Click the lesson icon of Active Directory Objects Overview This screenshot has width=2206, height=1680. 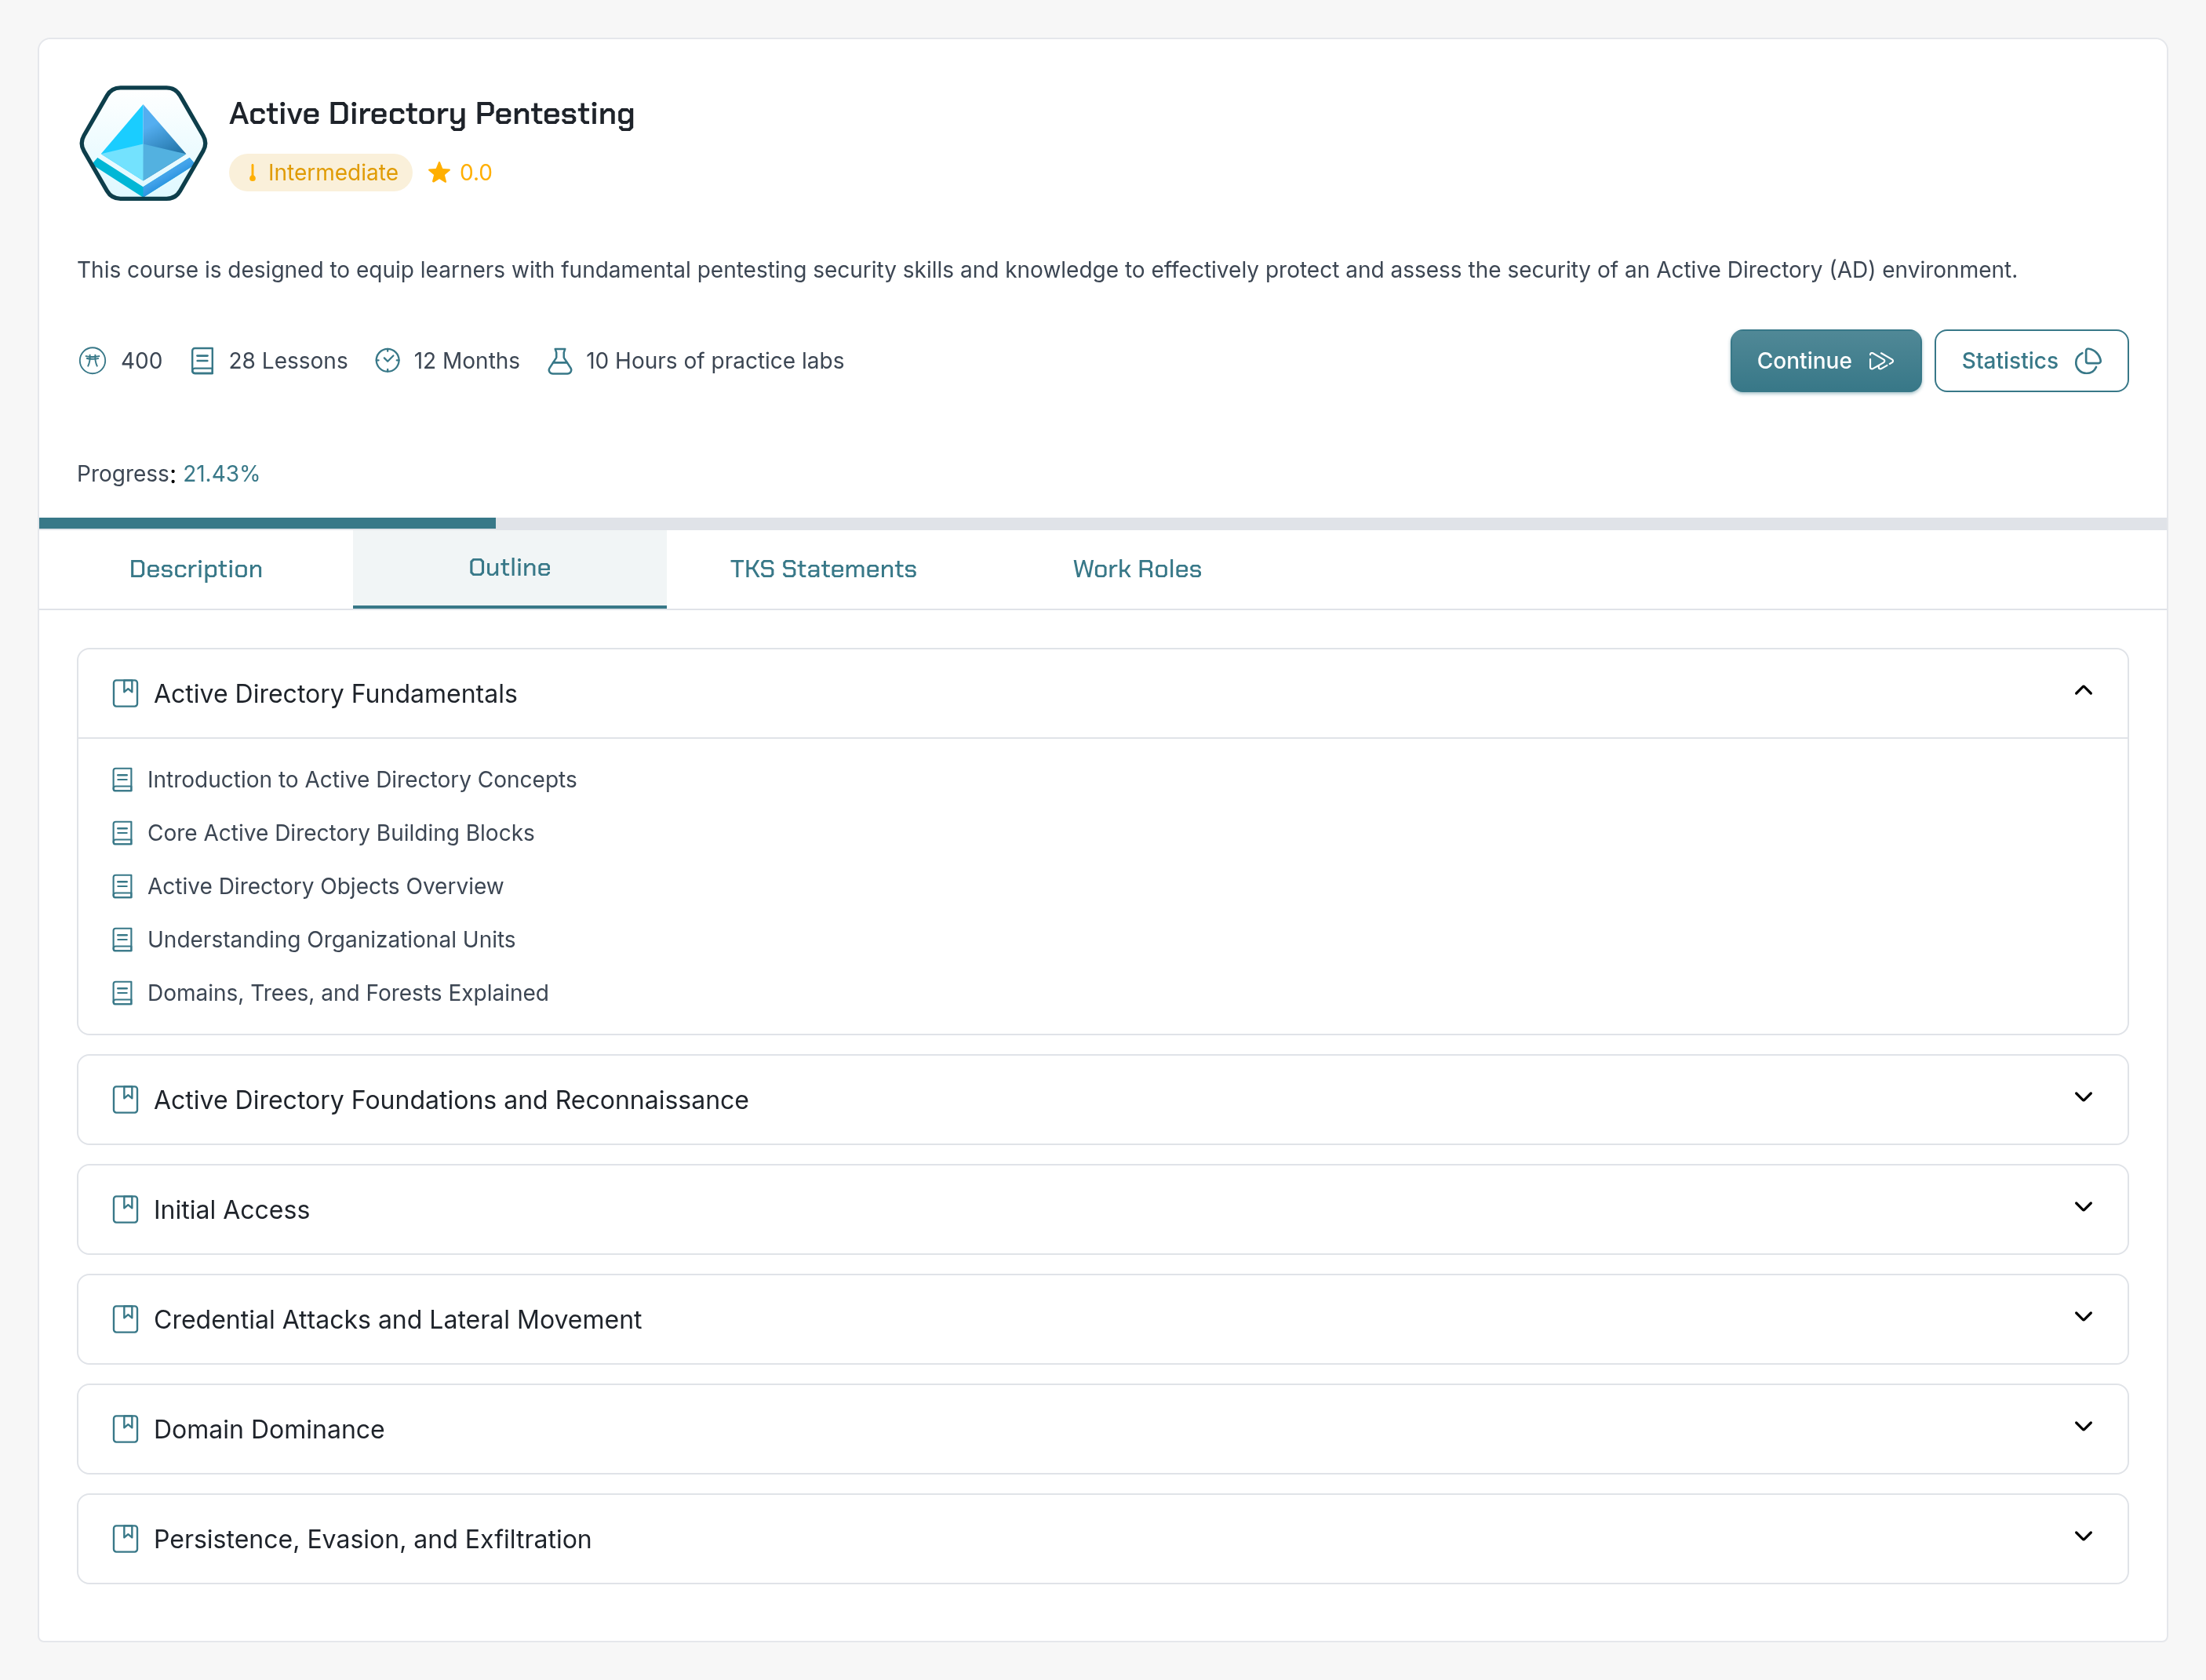[x=122, y=887]
